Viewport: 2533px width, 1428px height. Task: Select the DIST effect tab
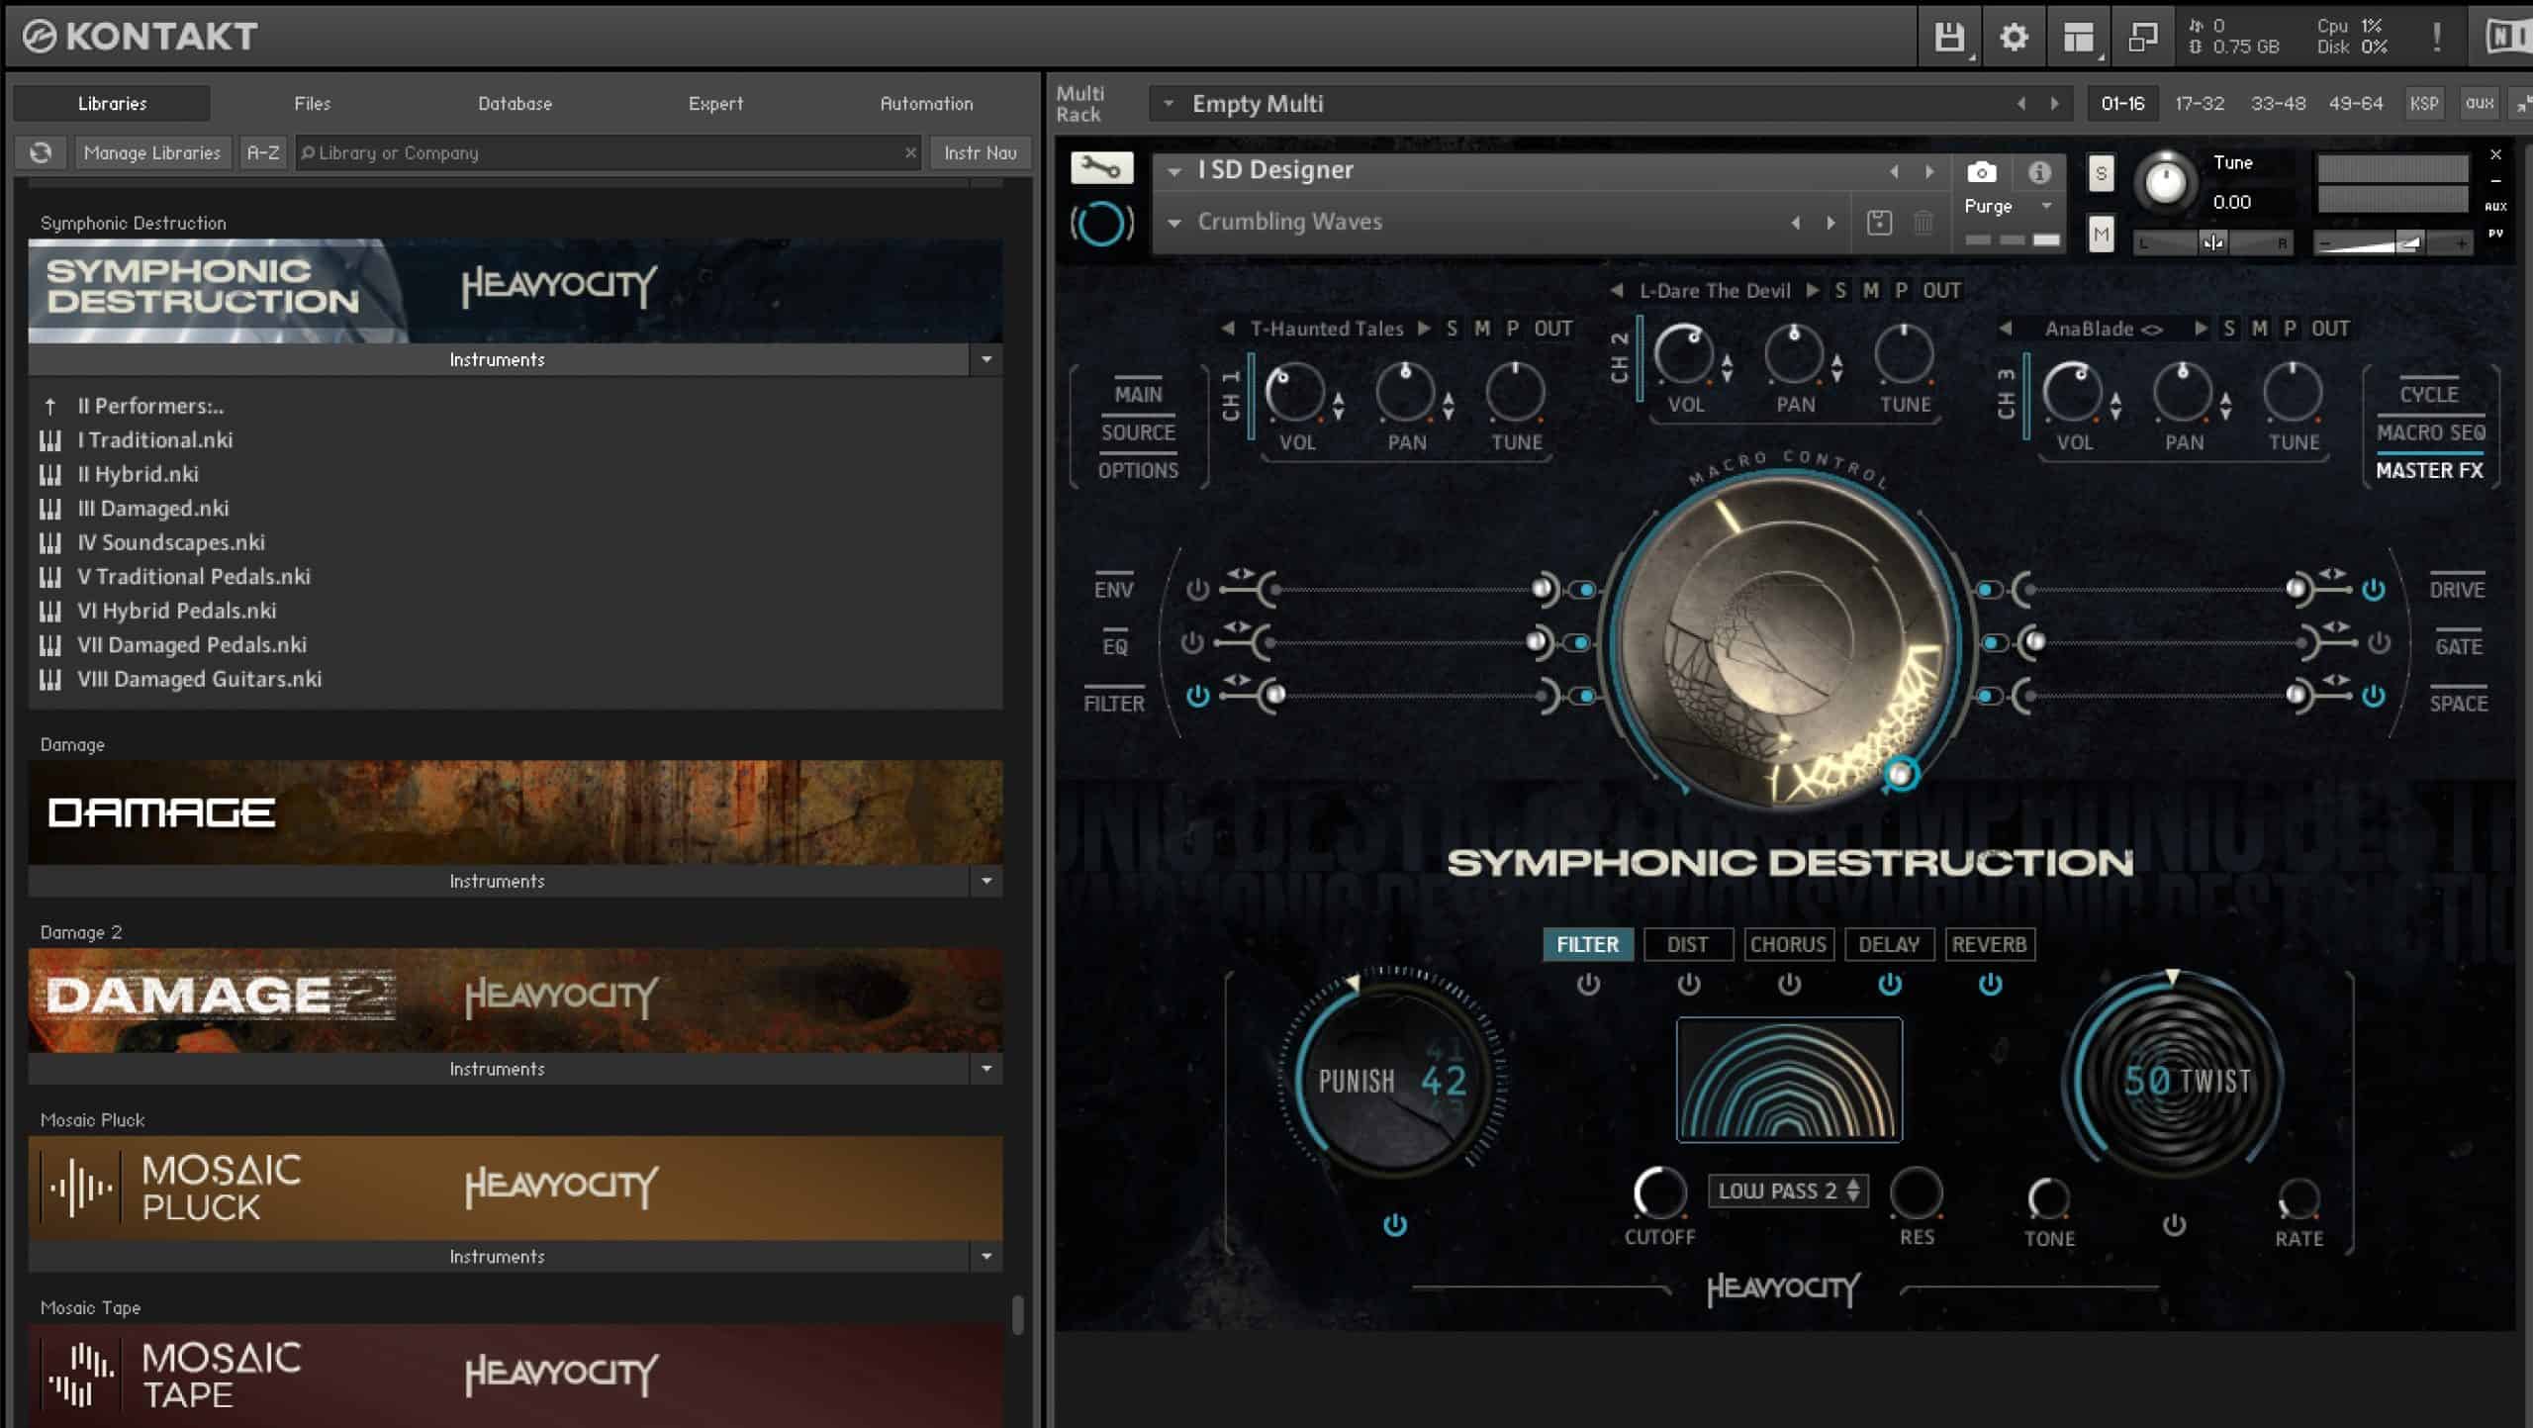coord(1688,944)
